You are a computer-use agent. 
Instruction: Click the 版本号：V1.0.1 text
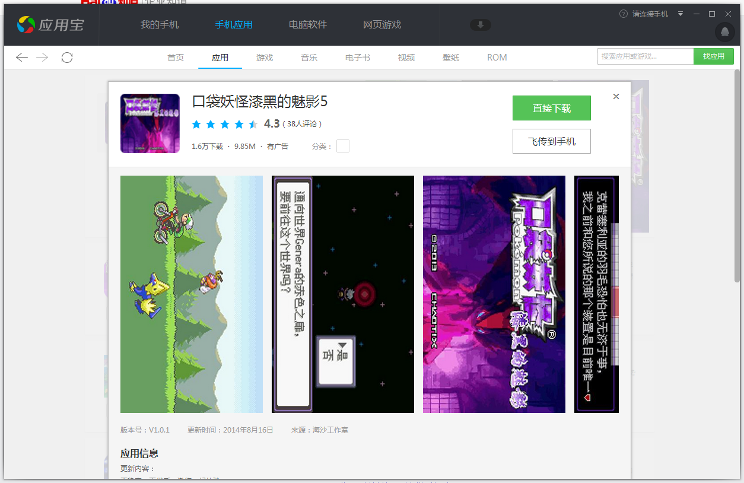click(145, 430)
